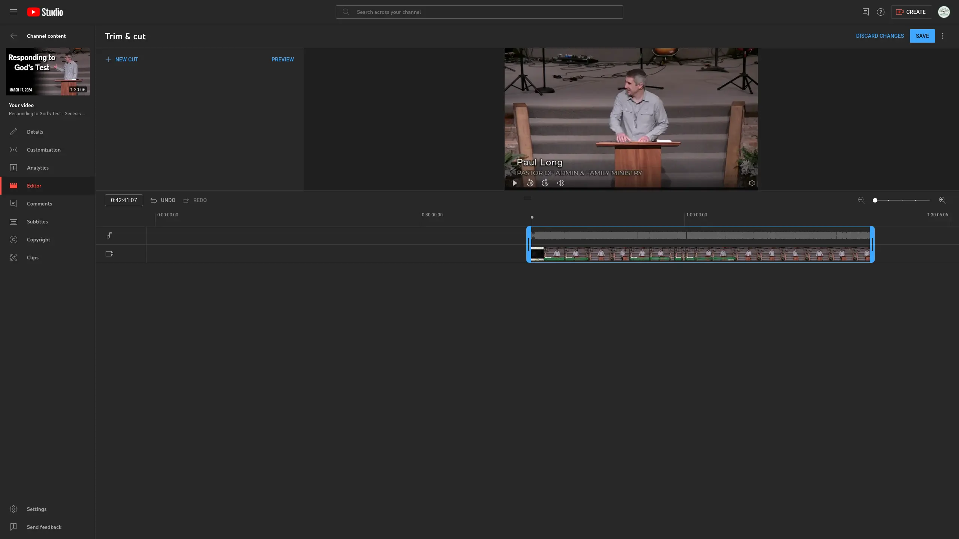Discard changes to the video
Screen dimensions: 959x539
[880, 36]
